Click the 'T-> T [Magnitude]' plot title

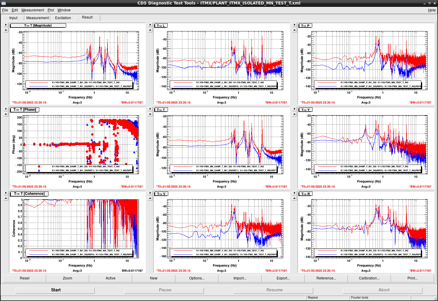click(x=38, y=25)
